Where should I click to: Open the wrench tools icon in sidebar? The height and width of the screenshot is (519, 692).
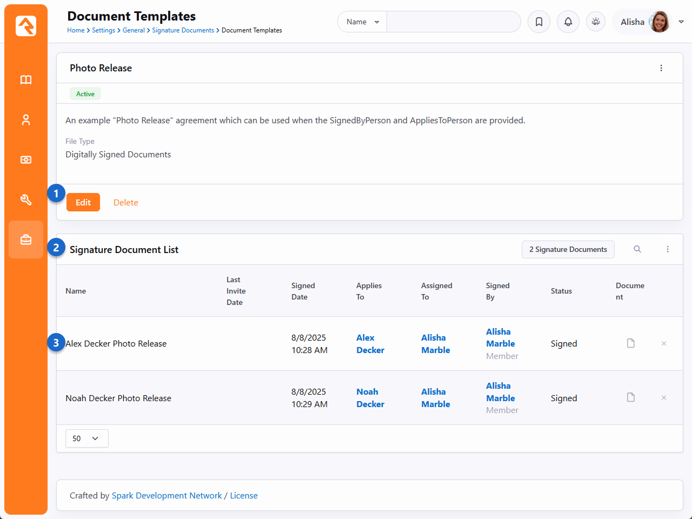(26, 200)
